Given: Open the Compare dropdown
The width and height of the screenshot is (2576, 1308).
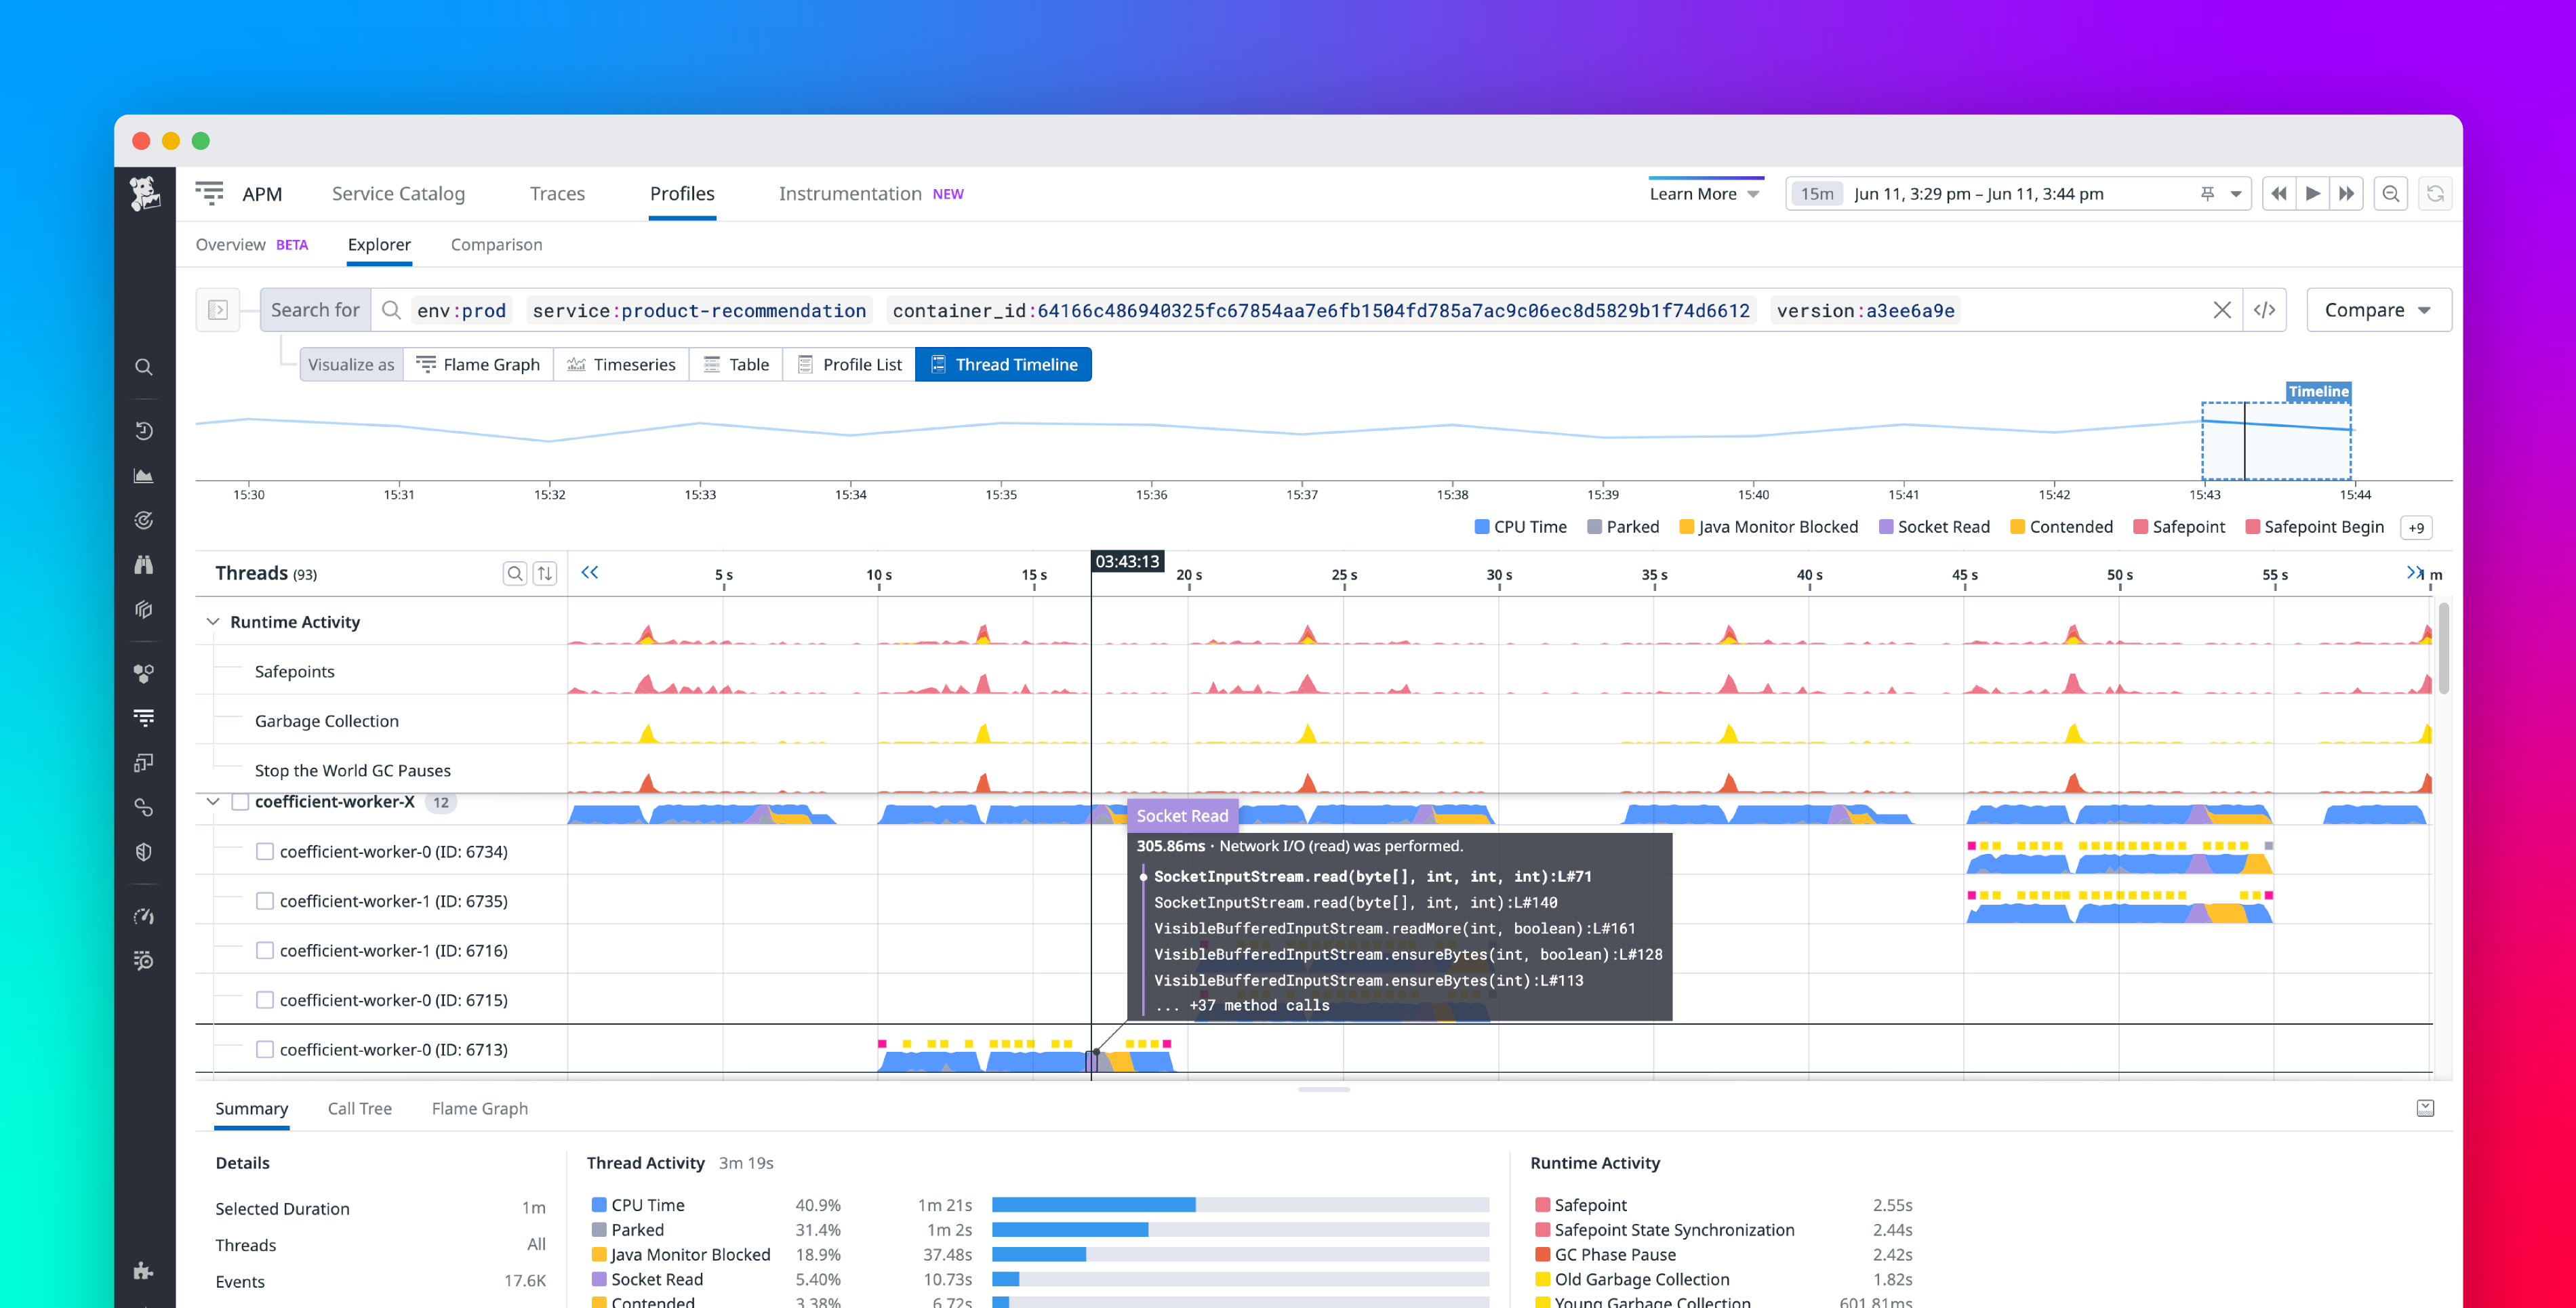Looking at the screenshot, I should click(2378, 310).
